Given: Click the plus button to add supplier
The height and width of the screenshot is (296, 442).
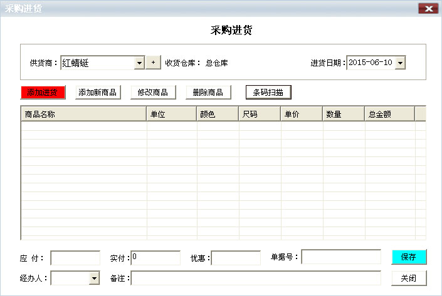Looking at the screenshot, I should coord(153,63).
